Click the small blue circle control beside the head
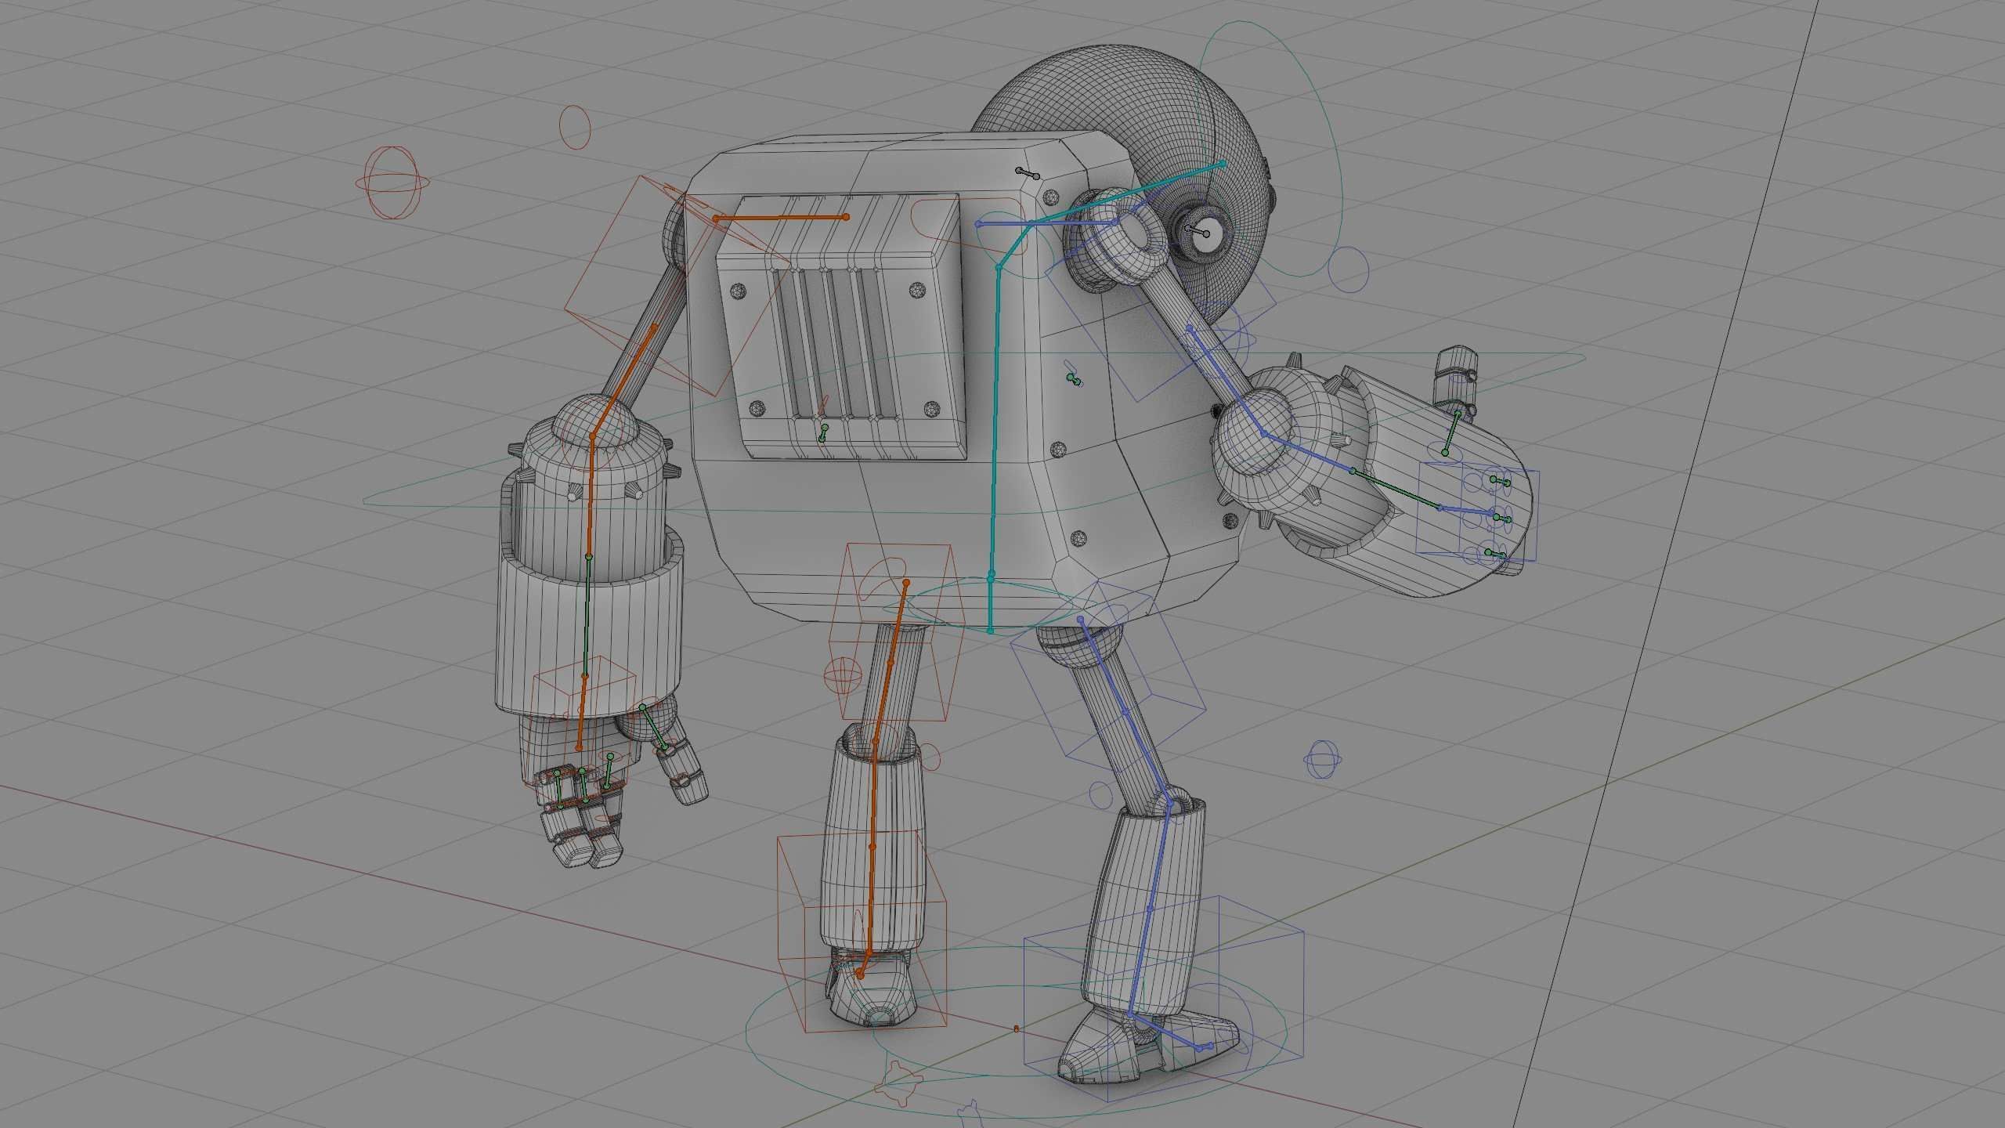 1349,270
